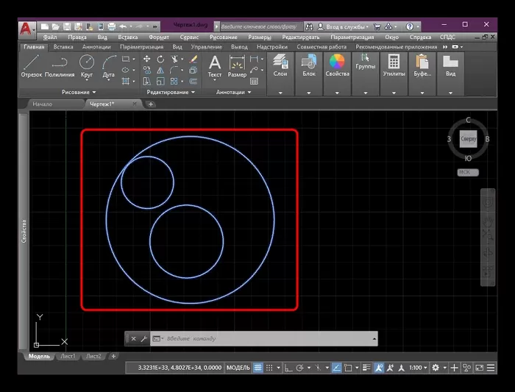Open the 1:100 annotation scale dropdown
This screenshot has width=515, height=392.
pos(418,368)
